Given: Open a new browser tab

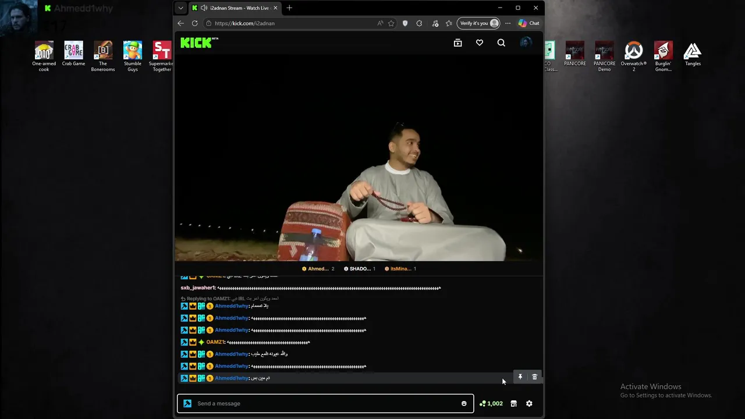Looking at the screenshot, I should pyautogui.click(x=289, y=8).
